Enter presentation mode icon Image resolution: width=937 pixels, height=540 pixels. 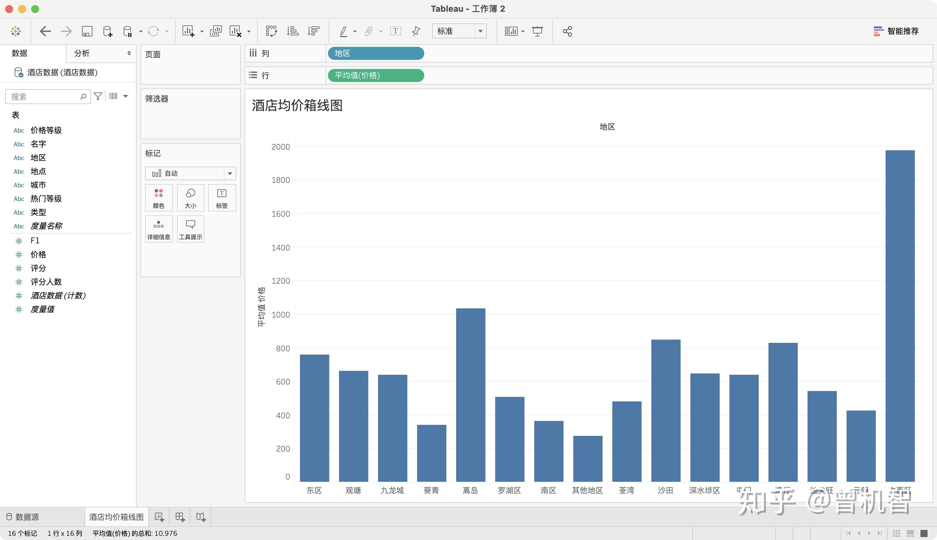[537, 31]
